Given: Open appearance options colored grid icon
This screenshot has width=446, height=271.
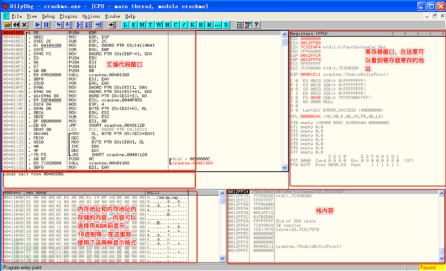Looking at the screenshot, I should (248, 25).
